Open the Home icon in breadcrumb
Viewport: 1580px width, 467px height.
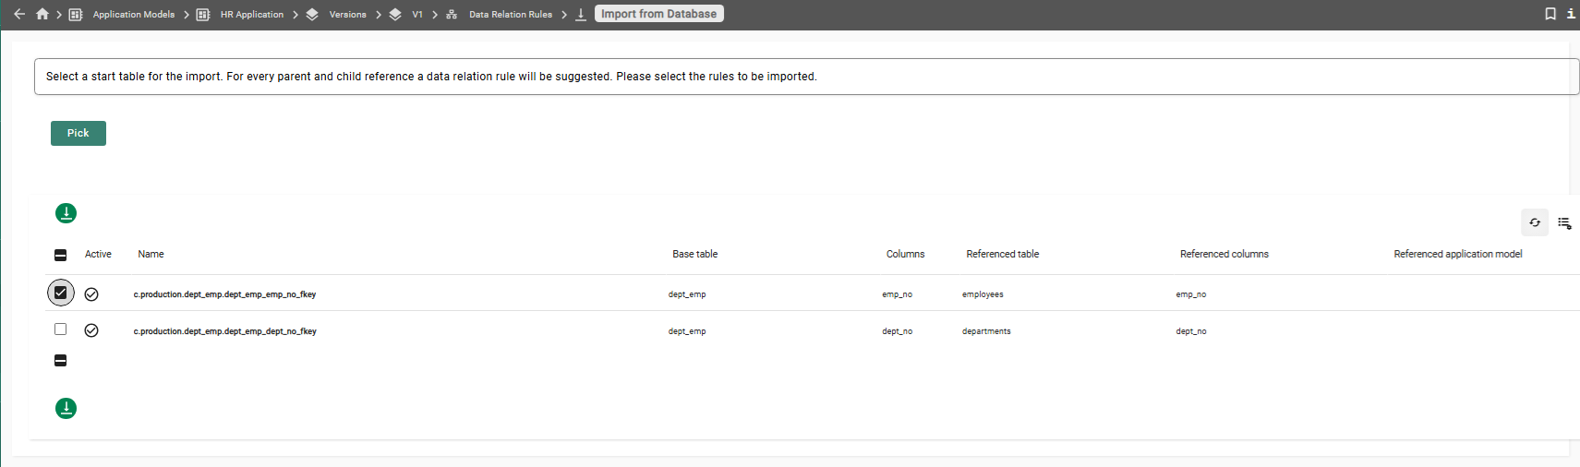point(42,14)
